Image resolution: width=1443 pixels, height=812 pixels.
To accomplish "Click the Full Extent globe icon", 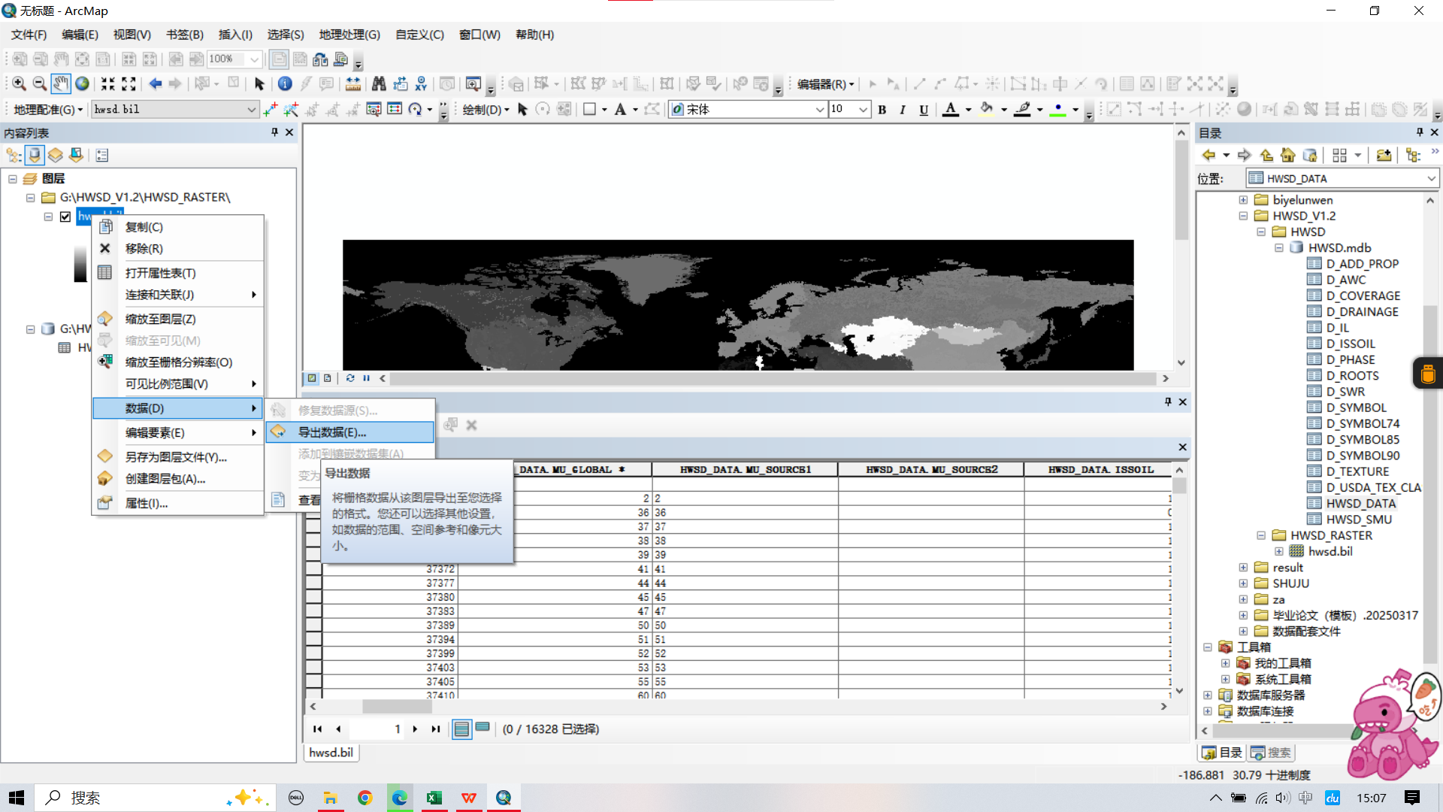I will 82,83.
